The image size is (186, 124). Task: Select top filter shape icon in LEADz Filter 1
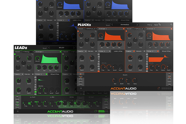[35, 77]
